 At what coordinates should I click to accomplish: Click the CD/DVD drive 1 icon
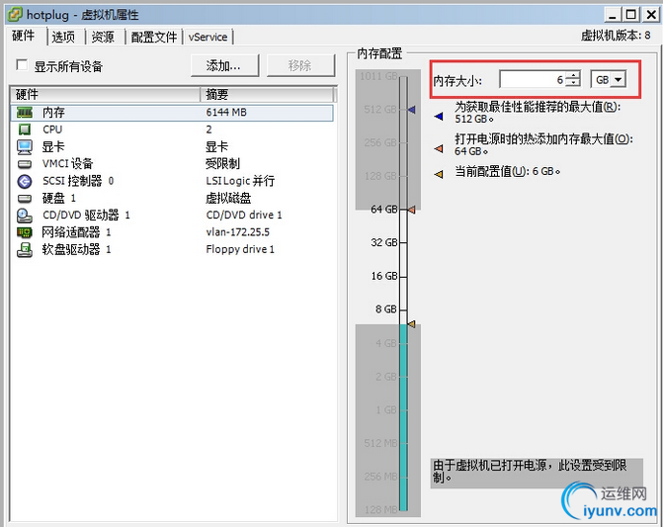tap(25, 216)
